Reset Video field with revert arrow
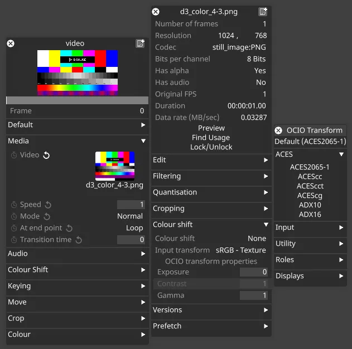The height and width of the screenshot is (349, 352). [x=46, y=155]
